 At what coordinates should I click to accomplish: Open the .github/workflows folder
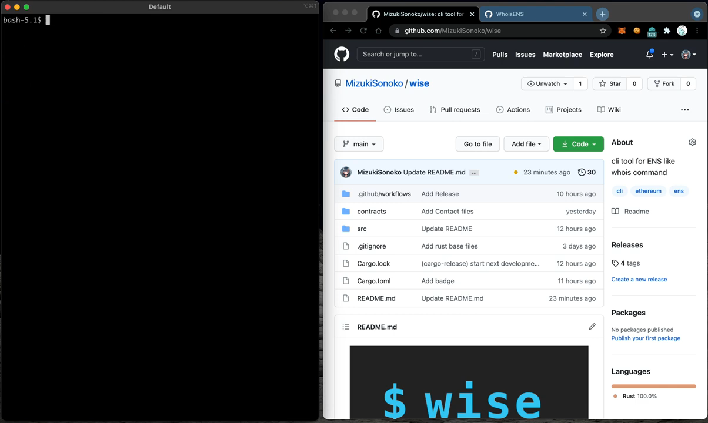click(x=384, y=194)
